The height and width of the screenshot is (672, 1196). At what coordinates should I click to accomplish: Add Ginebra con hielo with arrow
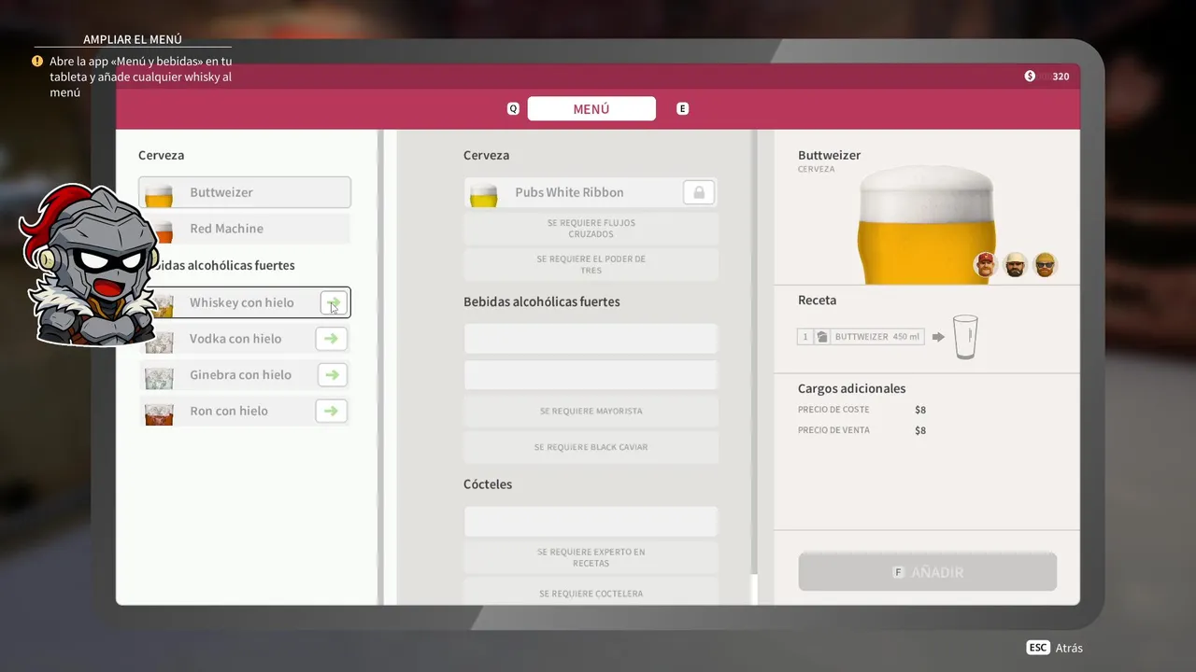tap(332, 375)
